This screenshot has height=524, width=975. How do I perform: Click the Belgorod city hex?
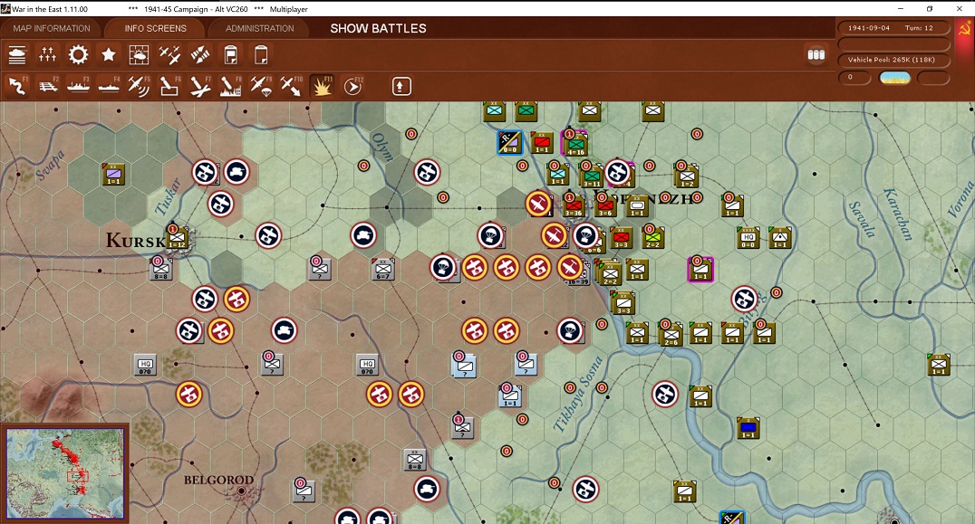pyautogui.click(x=241, y=491)
